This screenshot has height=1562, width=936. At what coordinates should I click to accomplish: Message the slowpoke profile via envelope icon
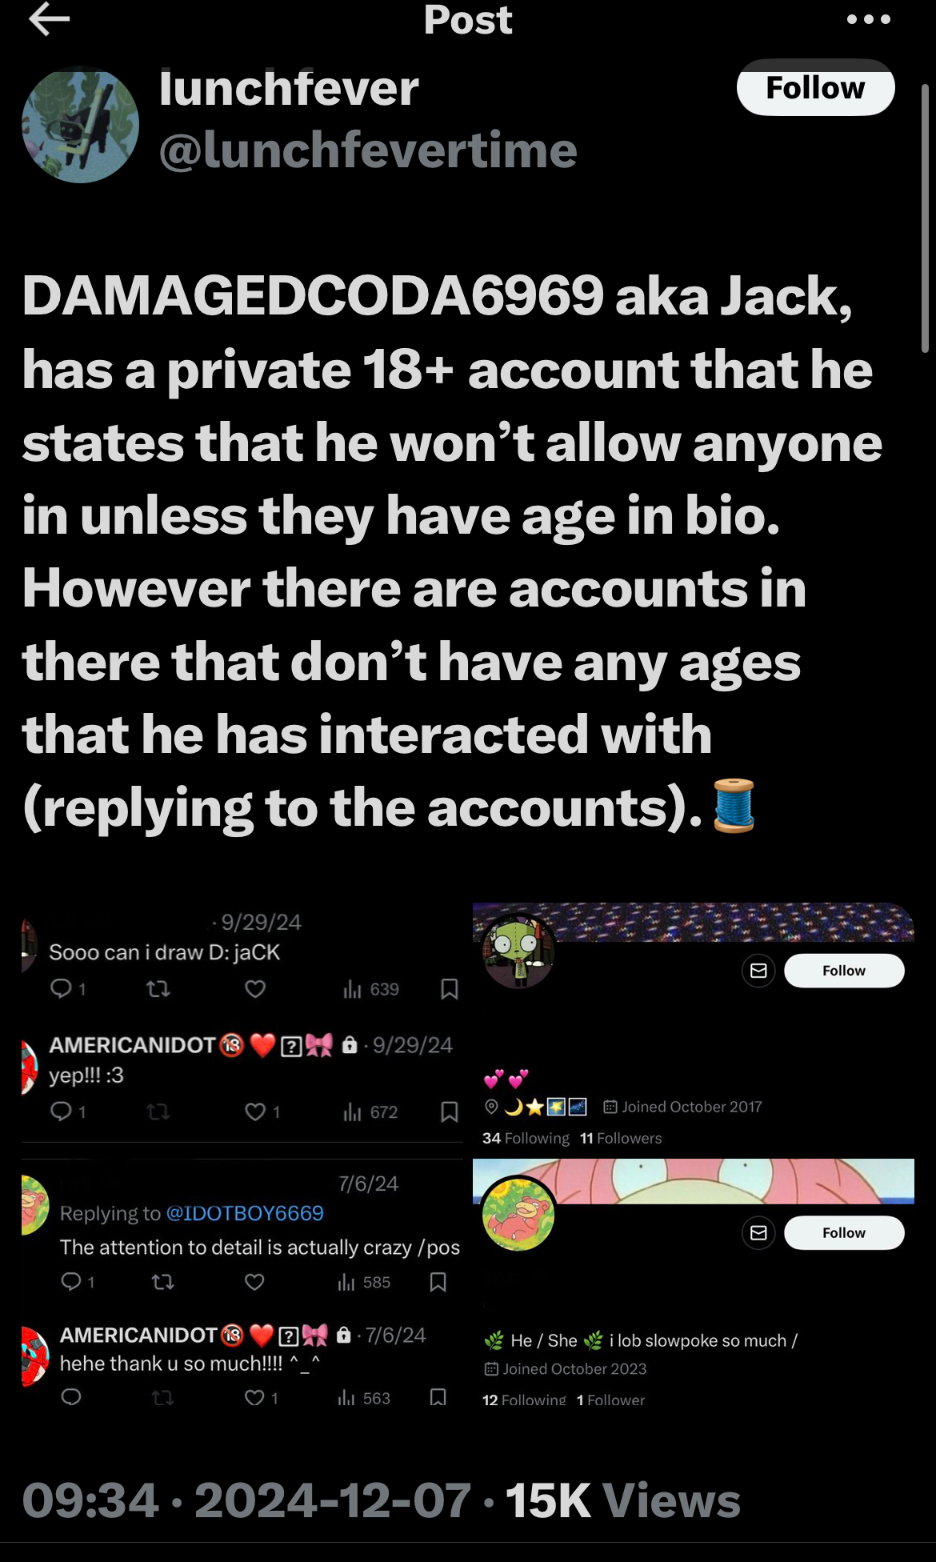758,1232
